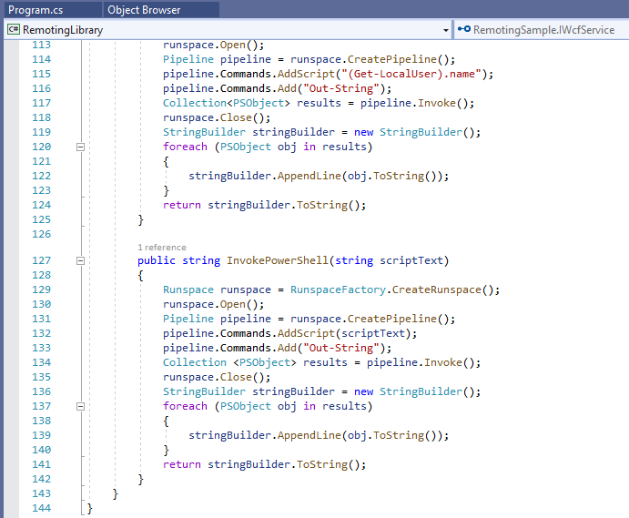Click the scriptText parameter on line 127

pyautogui.click(x=411, y=260)
